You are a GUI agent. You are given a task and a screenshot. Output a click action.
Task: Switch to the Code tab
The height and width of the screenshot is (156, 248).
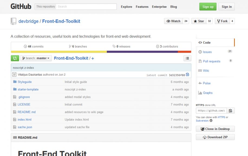(x=206, y=42)
